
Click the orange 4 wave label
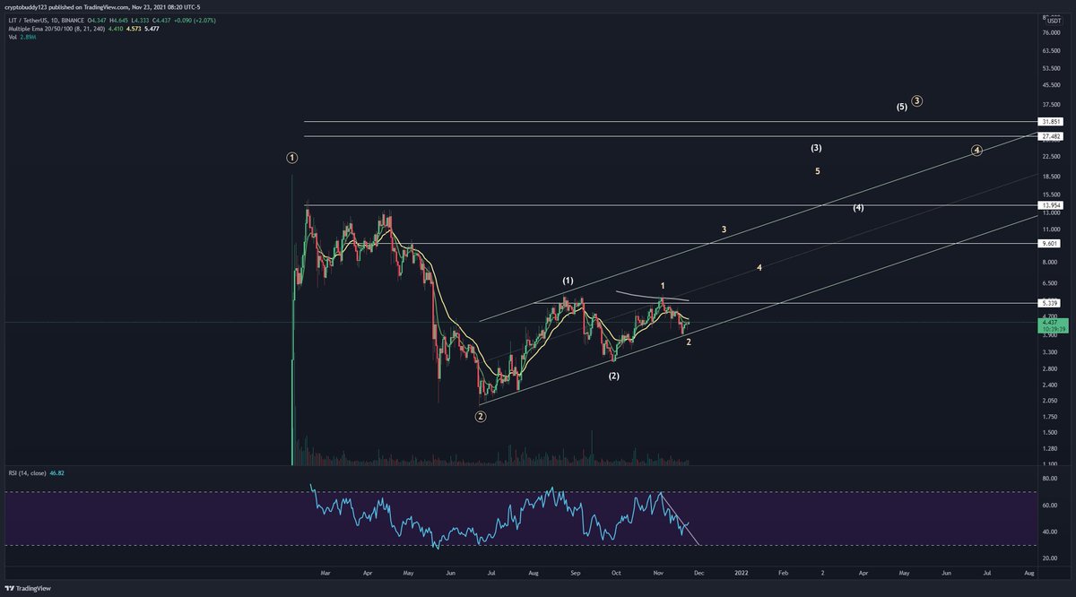(759, 268)
